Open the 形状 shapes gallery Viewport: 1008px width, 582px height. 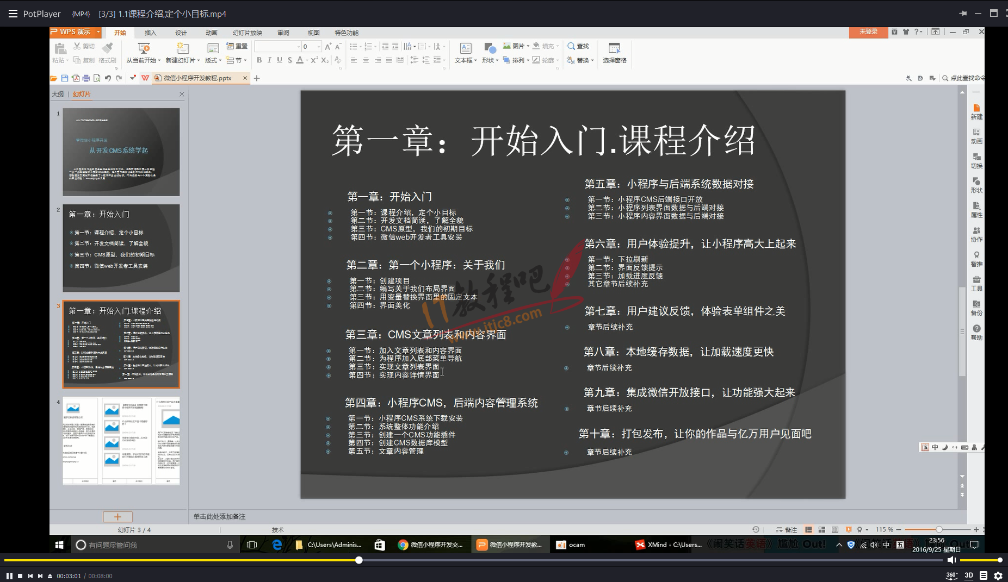pos(490,53)
